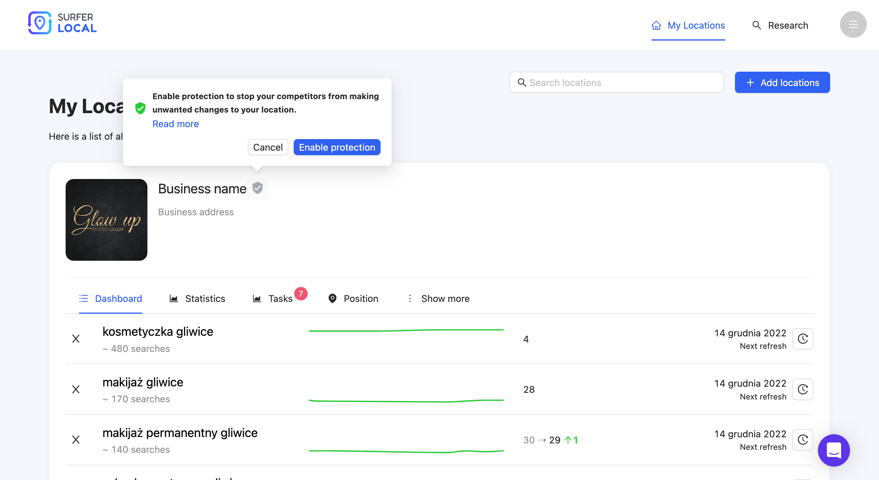Screen dimensions: 879x480
Task: Remove the kosmetyczka gliwice keyword
Action: click(76, 339)
